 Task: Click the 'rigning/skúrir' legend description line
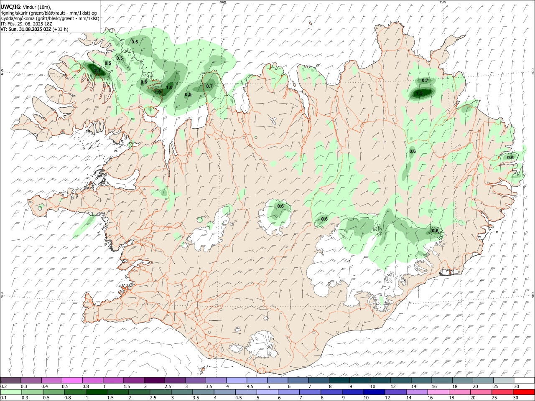48,13
